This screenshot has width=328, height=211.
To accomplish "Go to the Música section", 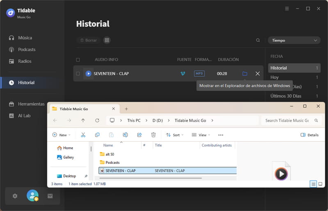I will pos(25,38).
